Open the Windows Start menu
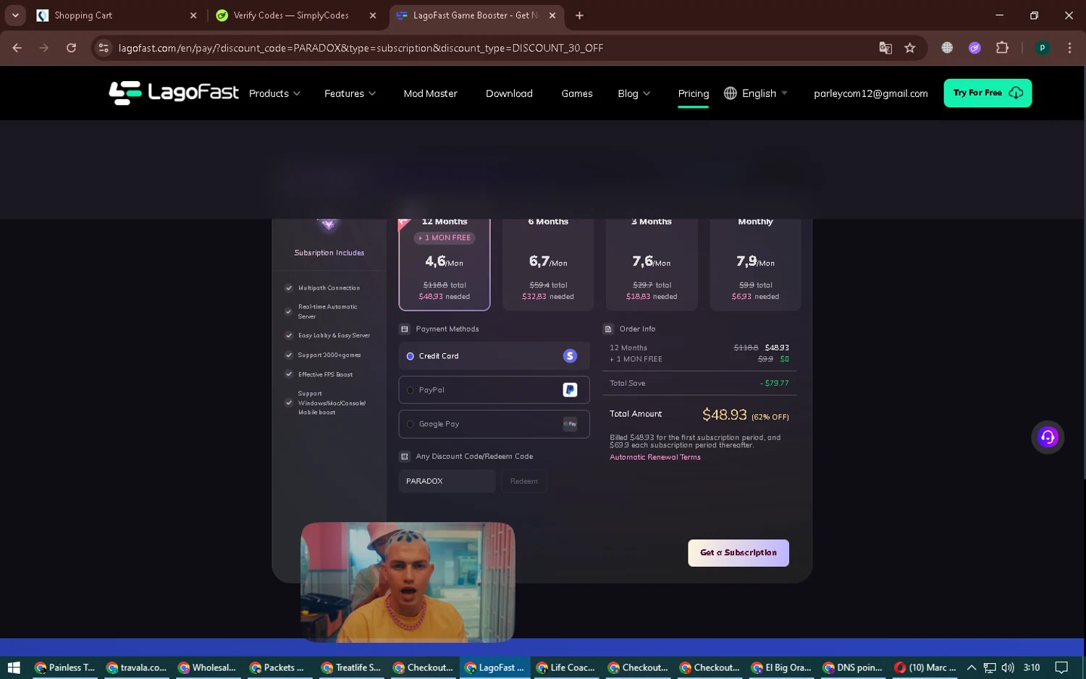Image resolution: width=1086 pixels, height=679 pixels. (x=14, y=667)
